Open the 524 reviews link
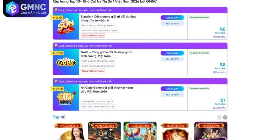 219,108
